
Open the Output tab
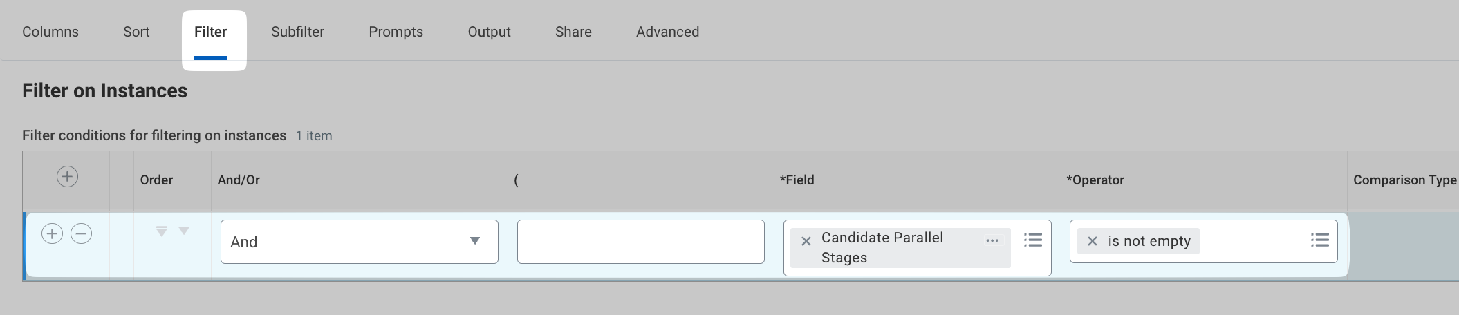coord(489,32)
